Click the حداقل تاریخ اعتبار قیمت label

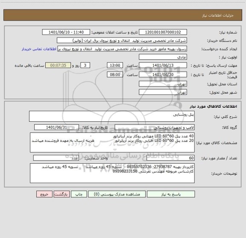pyautogui.click(x=223, y=75)
